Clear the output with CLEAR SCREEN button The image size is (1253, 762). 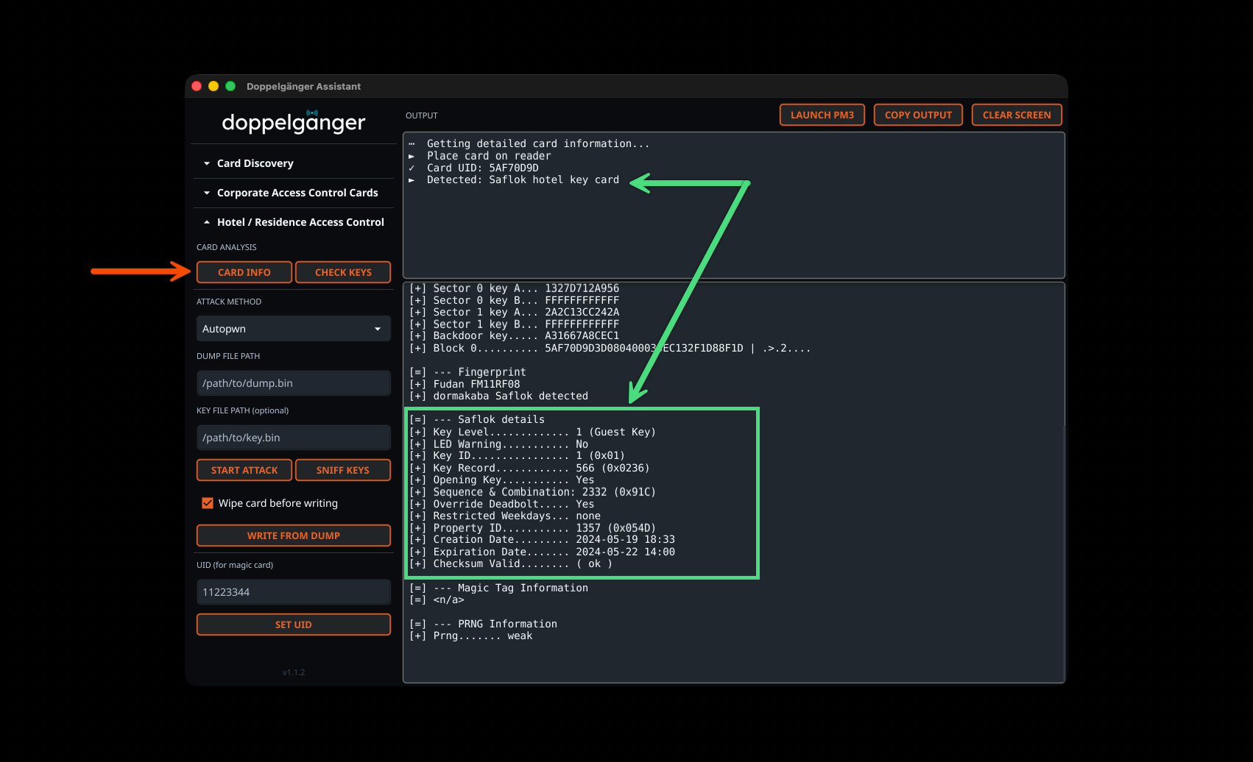pyautogui.click(x=1017, y=115)
